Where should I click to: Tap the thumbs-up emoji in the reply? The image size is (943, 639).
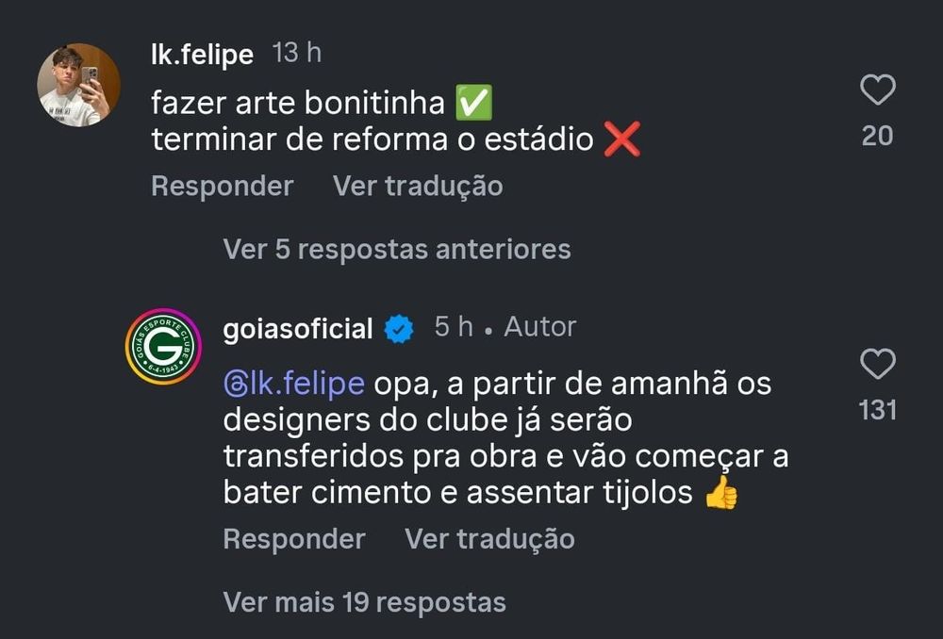coord(721,493)
